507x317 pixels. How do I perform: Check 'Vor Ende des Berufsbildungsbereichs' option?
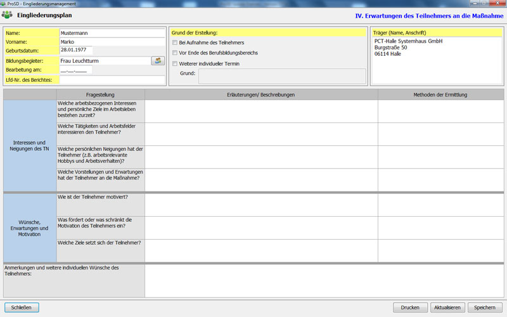(x=175, y=53)
